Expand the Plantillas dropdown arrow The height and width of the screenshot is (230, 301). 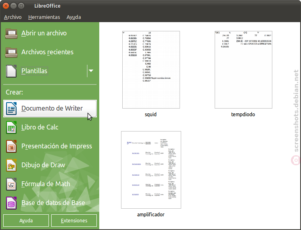point(91,71)
